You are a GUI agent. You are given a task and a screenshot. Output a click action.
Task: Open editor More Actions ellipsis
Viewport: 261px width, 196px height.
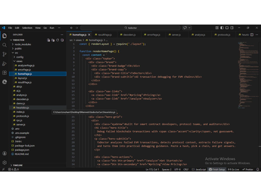click(x=257, y=35)
